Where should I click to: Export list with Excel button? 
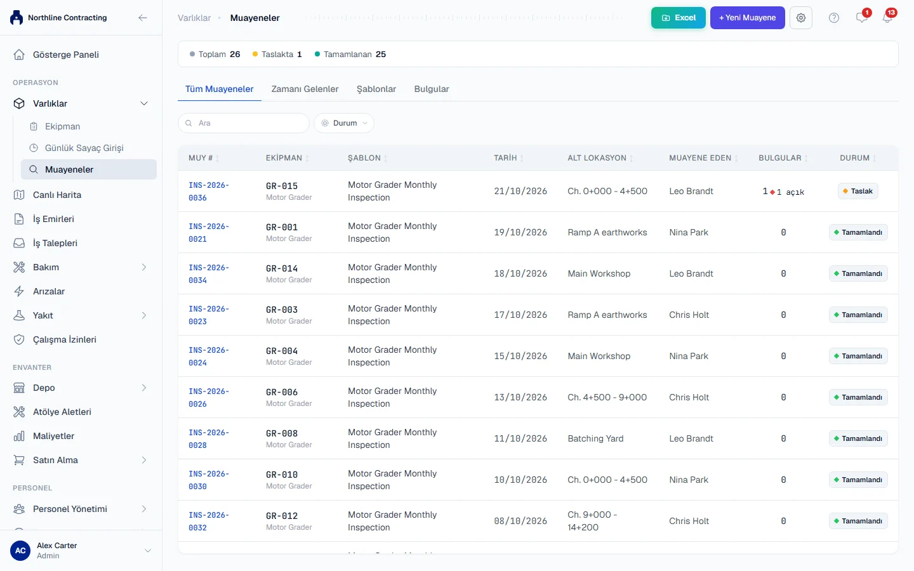678,18
